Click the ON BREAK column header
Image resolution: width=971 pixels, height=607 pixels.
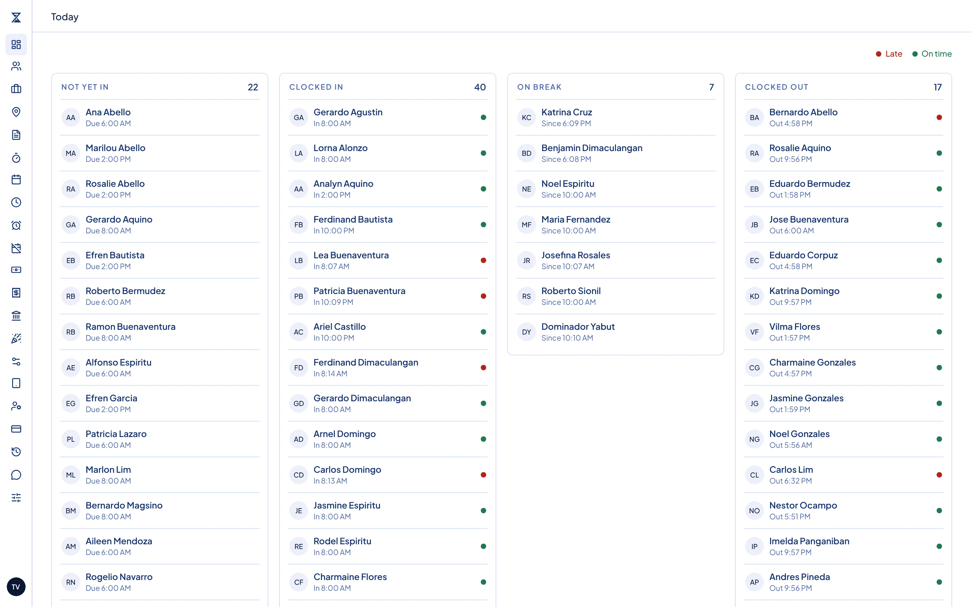[539, 87]
